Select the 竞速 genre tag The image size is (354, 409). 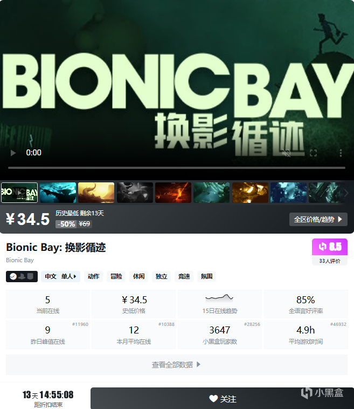tap(184, 276)
